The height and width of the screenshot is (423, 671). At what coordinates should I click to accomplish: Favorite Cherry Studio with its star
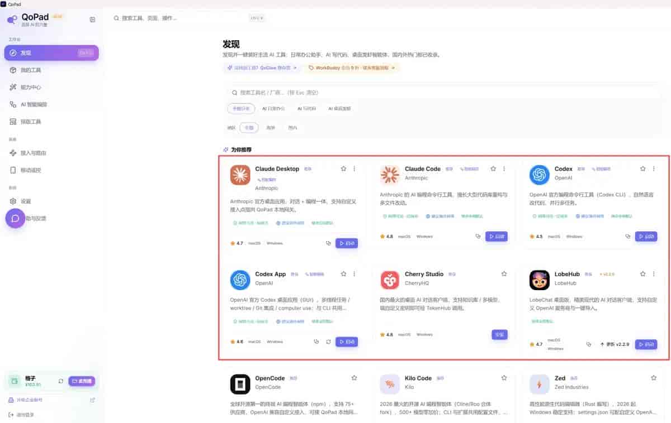(504, 274)
